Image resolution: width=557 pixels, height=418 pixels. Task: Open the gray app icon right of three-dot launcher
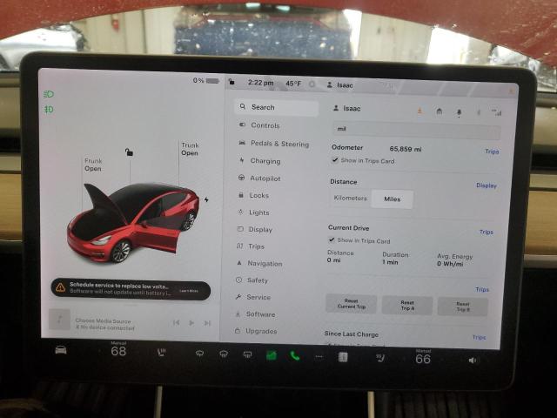click(x=343, y=357)
